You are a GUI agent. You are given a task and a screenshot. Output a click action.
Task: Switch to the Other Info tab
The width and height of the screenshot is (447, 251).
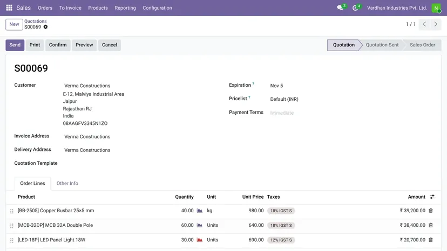[x=67, y=183]
